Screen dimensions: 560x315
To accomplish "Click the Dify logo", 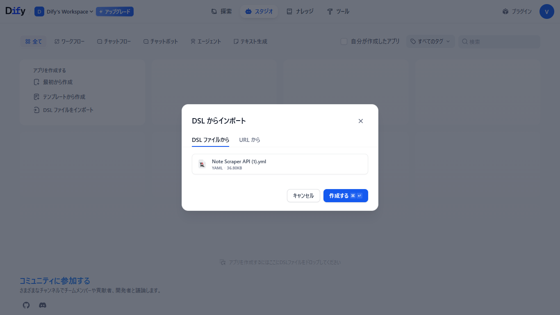I will [16, 11].
